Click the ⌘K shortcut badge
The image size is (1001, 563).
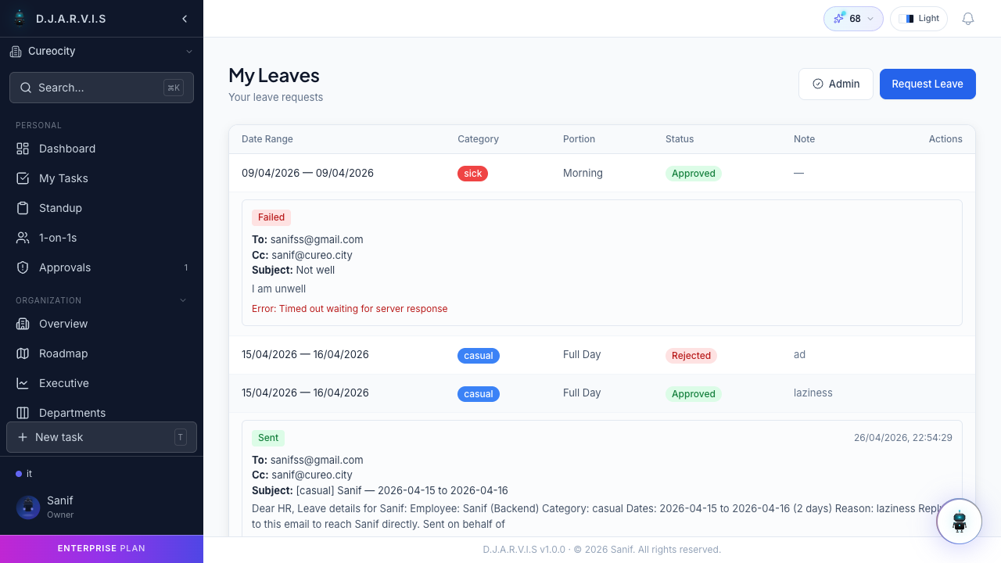point(174,88)
